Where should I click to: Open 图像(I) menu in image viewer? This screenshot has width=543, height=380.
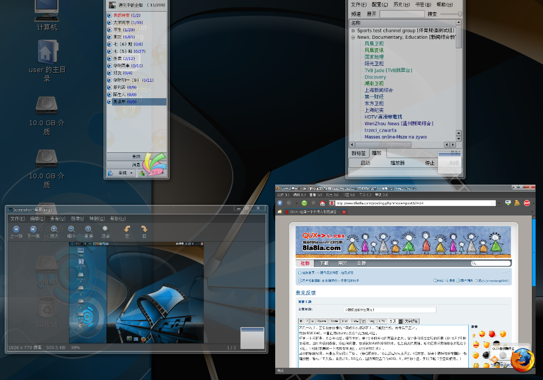77,219
